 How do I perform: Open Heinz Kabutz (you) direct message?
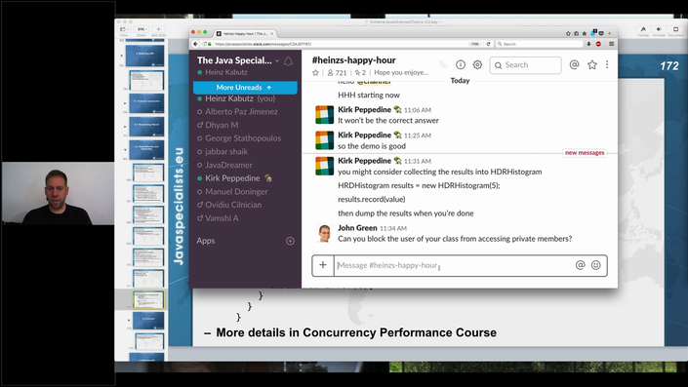point(240,98)
